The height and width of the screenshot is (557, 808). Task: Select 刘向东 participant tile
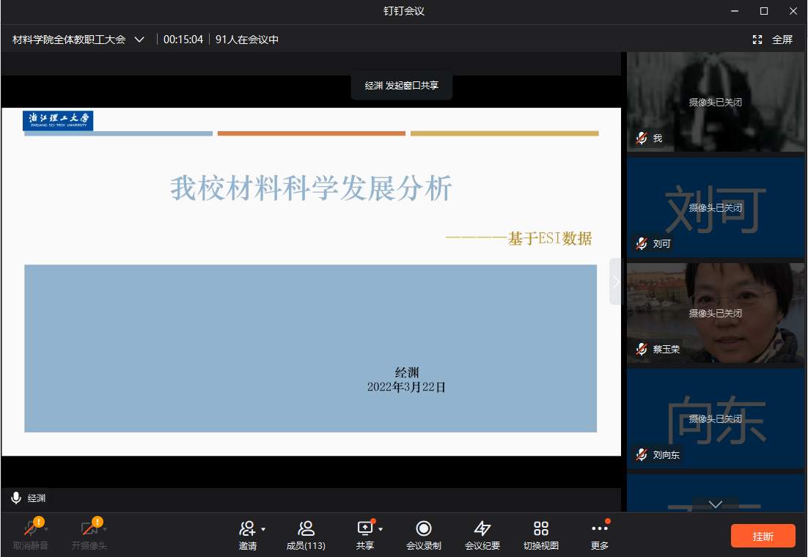coord(716,418)
